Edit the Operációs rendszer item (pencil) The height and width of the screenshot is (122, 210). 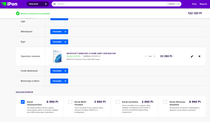coord(192,56)
